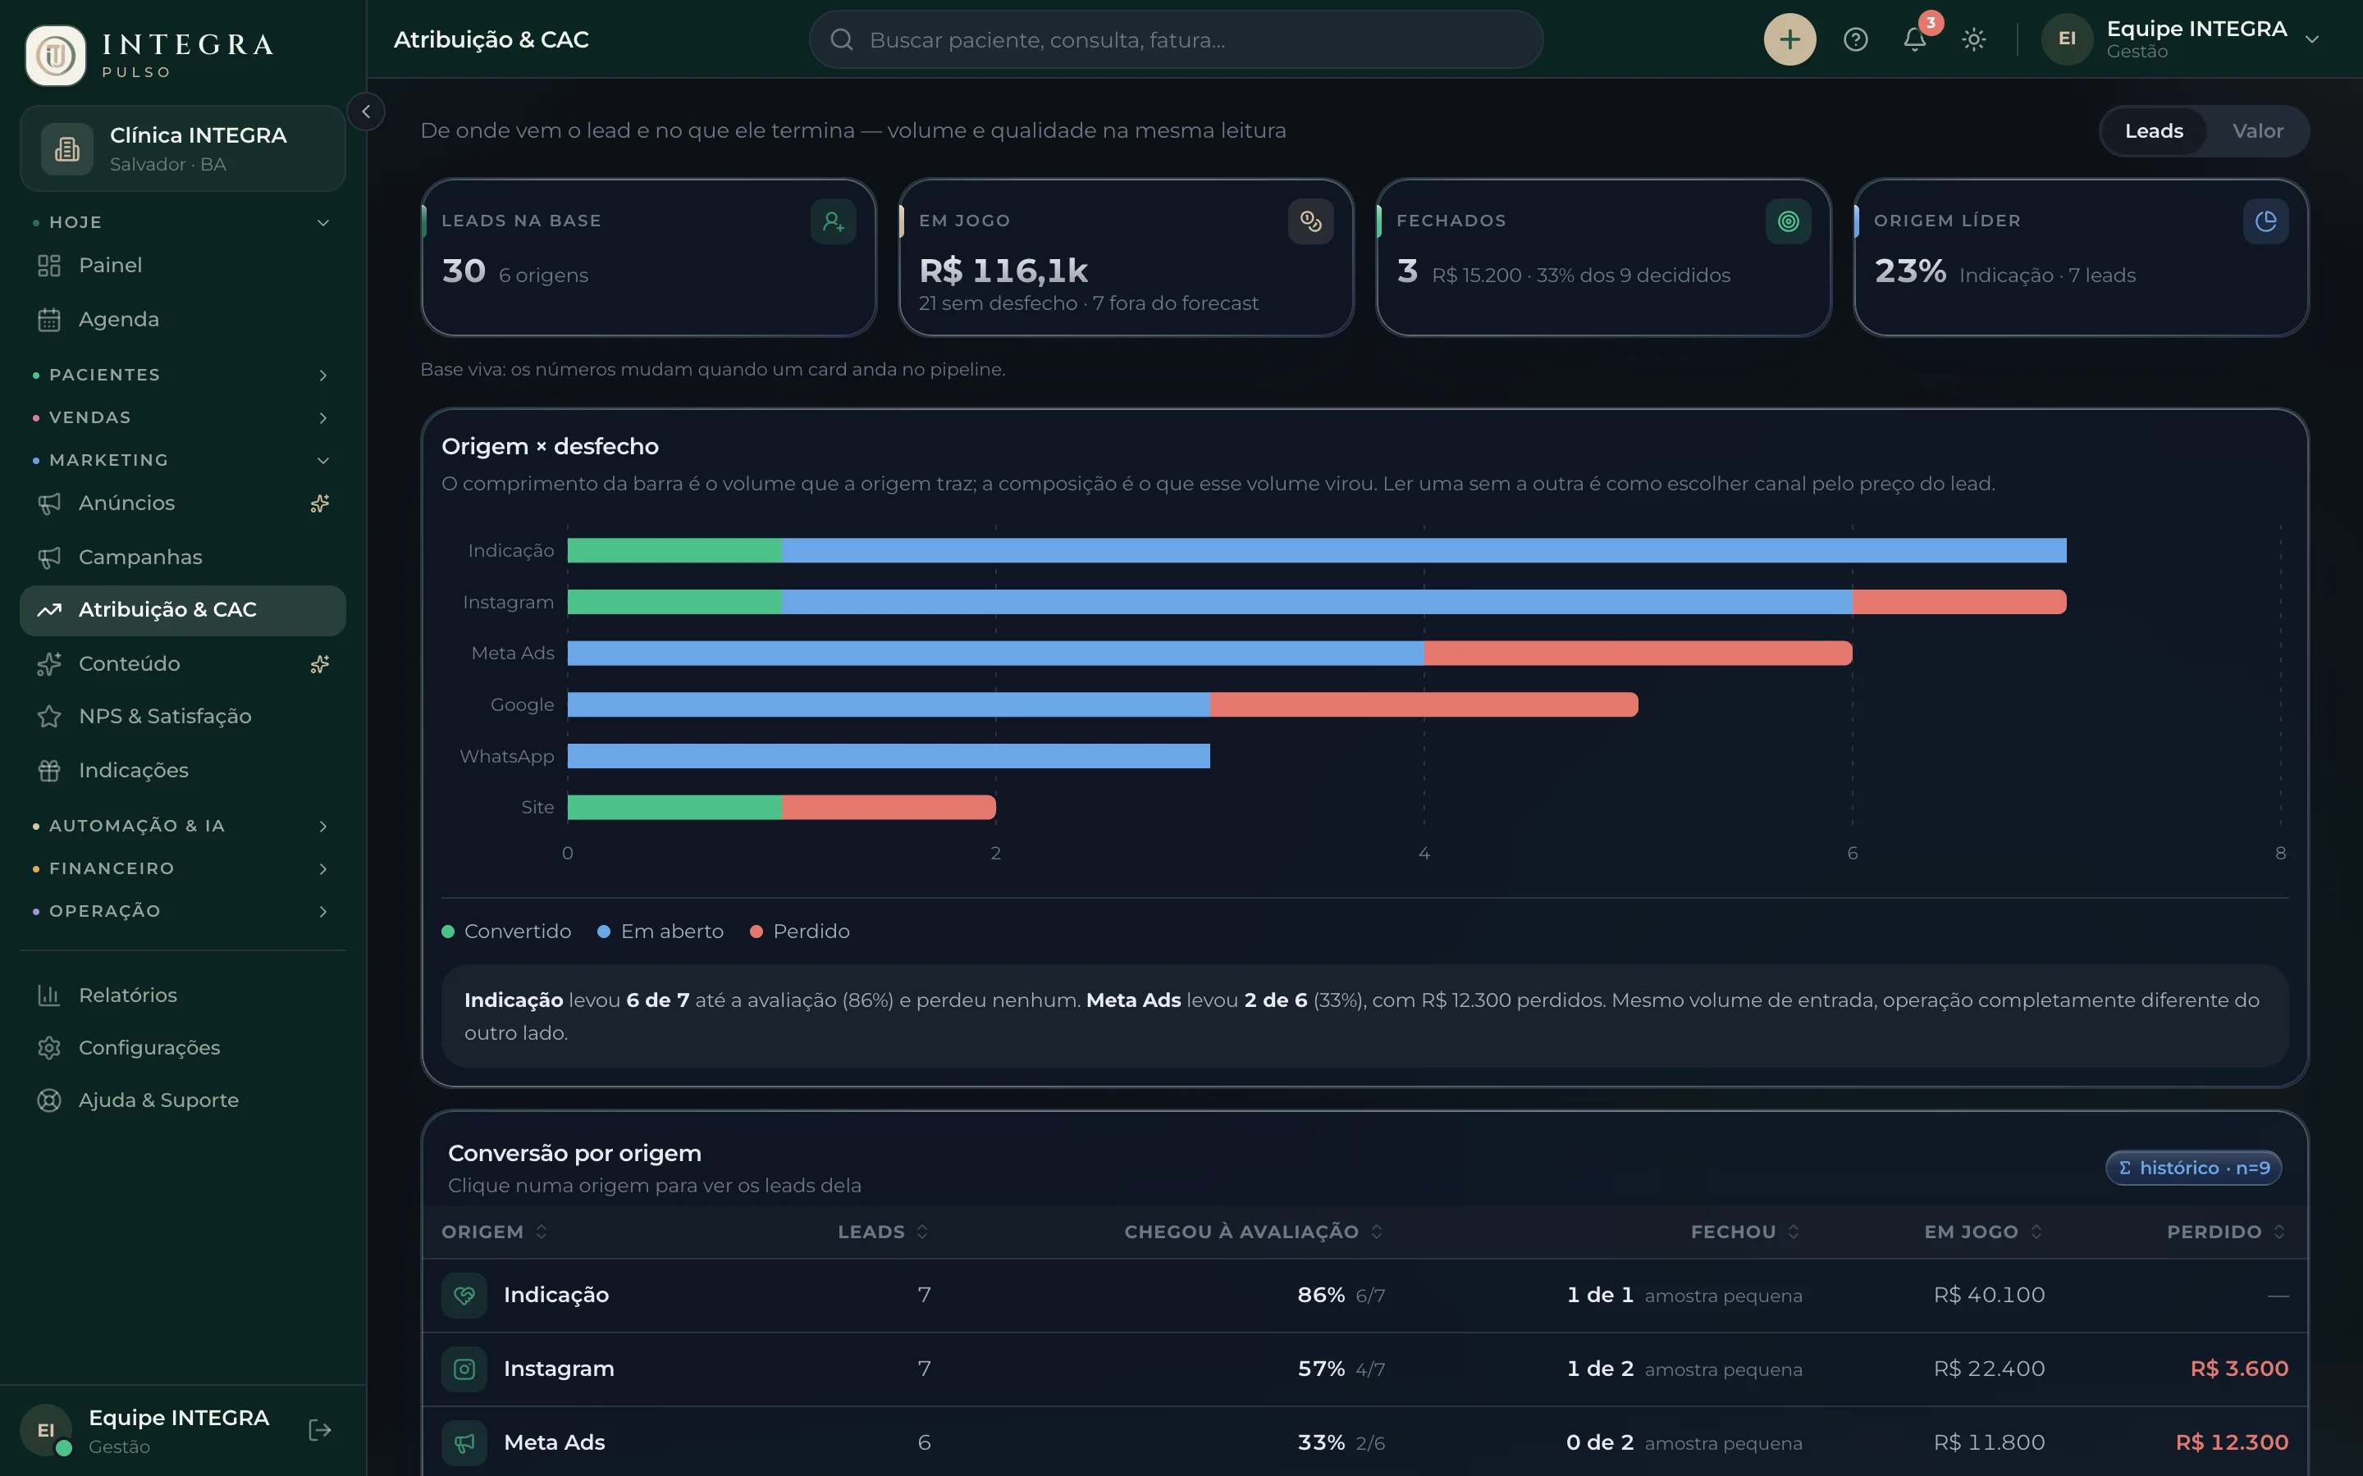Click the Fechados target icon
2363x1476 pixels.
[x=1788, y=221]
